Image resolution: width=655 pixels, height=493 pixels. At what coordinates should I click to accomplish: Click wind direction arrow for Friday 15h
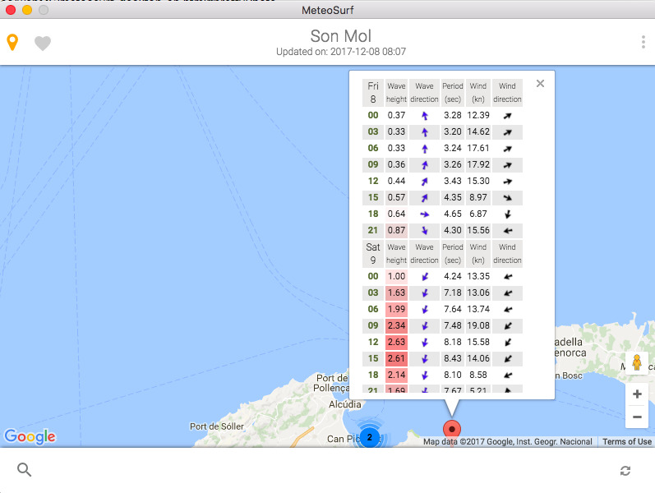click(508, 198)
